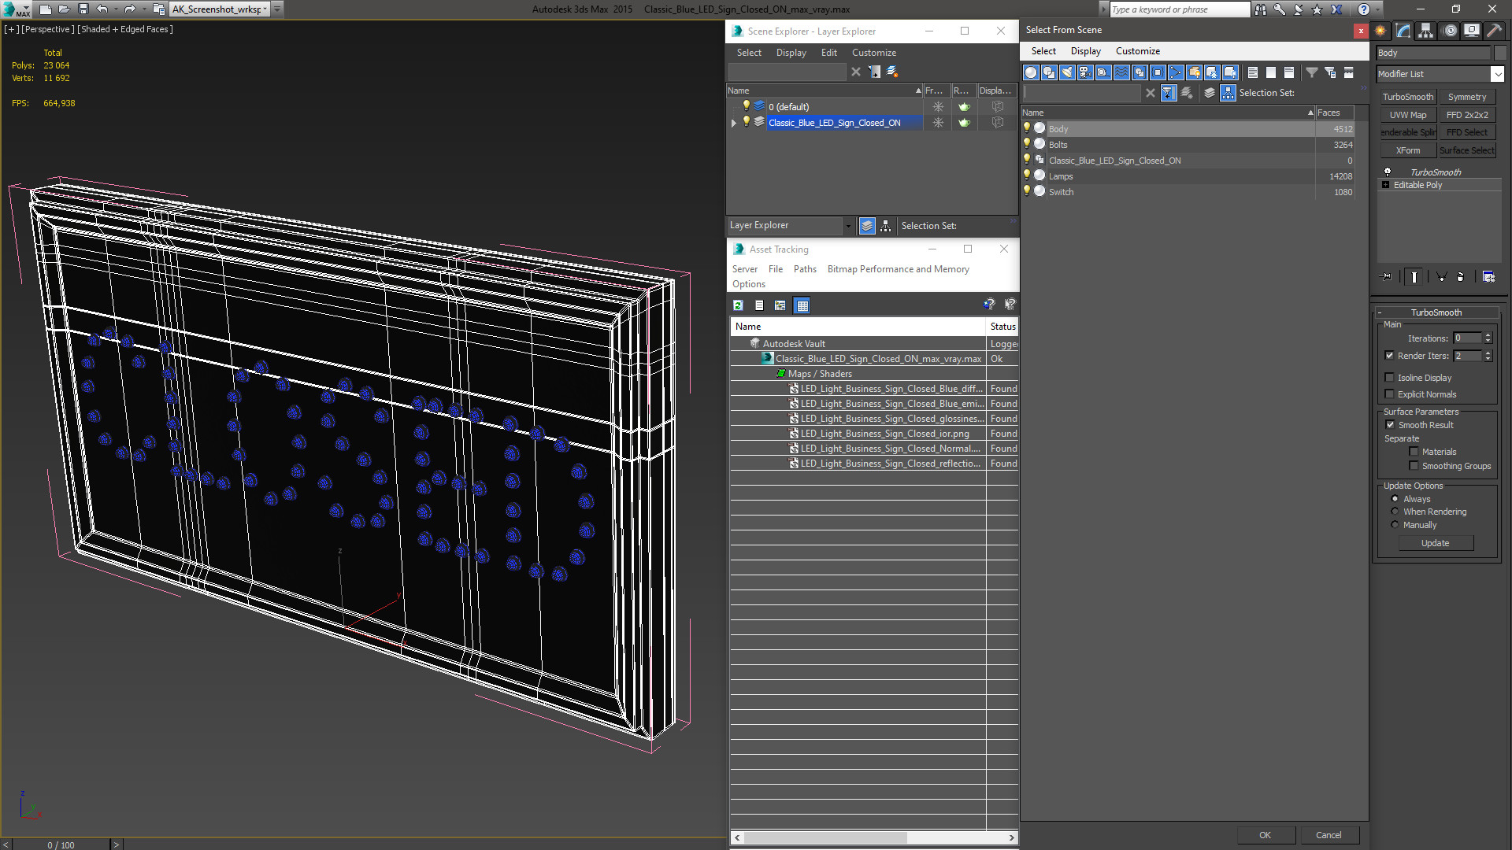The width and height of the screenshot is (1512, 850).
Task: Enable Explicit Normals checkbox
Action: (1389, 394)
